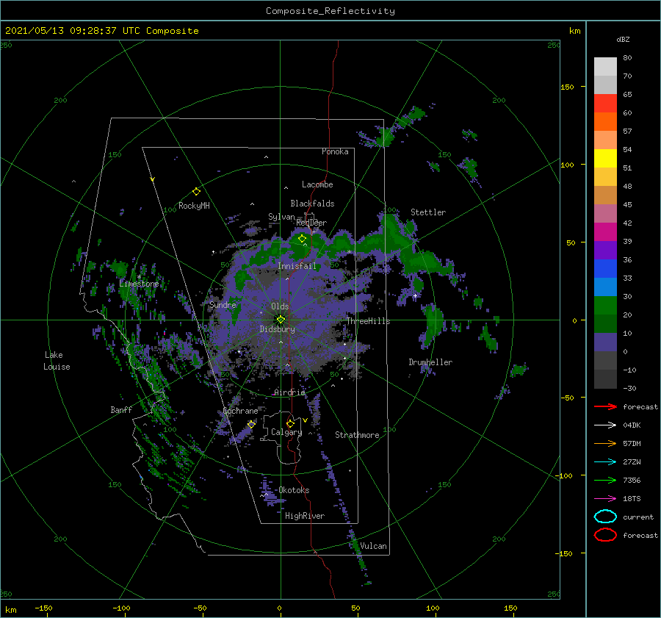Click the Sylvan label on map
The height and width of the screenshot is (618, 661).
click(x=281, y=217)
